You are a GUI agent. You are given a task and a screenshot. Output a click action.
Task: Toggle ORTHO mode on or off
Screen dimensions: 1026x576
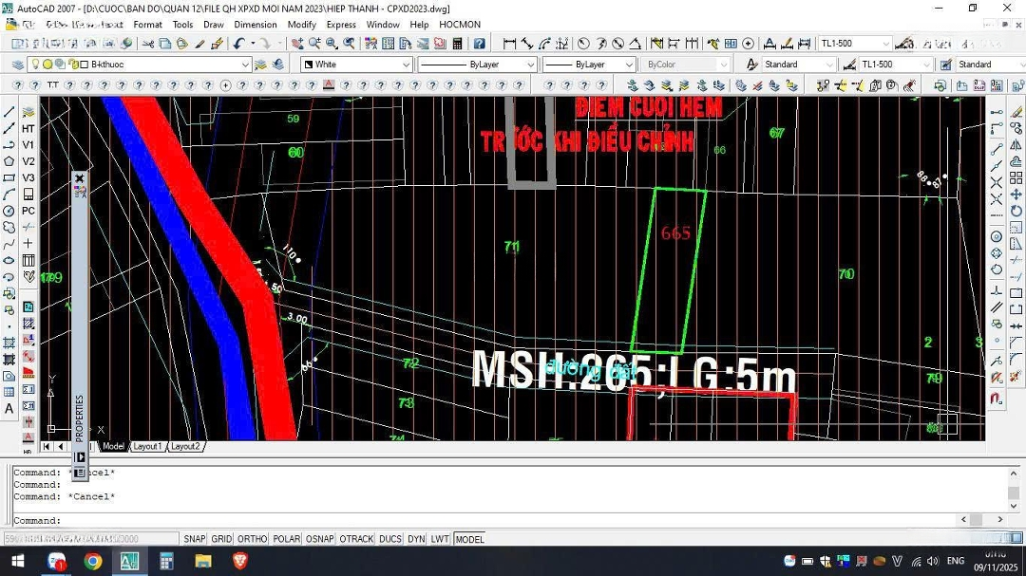[252, 539]
